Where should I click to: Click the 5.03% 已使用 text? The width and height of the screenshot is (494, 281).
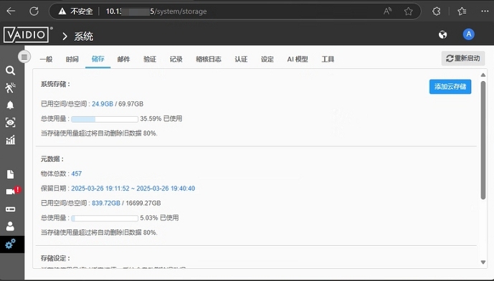[159, 218]
